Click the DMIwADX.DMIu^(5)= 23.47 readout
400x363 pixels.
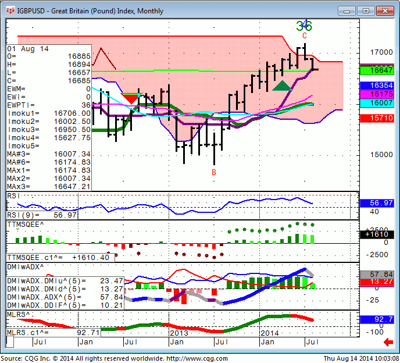coord(65,281)
